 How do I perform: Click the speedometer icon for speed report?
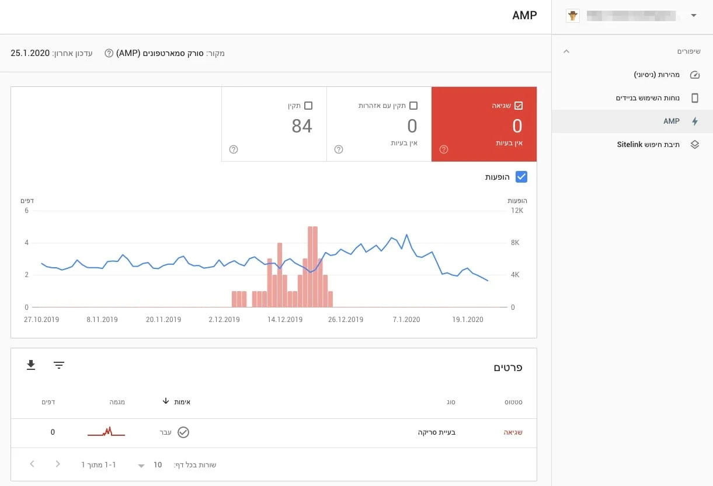[x=694, y=75]
